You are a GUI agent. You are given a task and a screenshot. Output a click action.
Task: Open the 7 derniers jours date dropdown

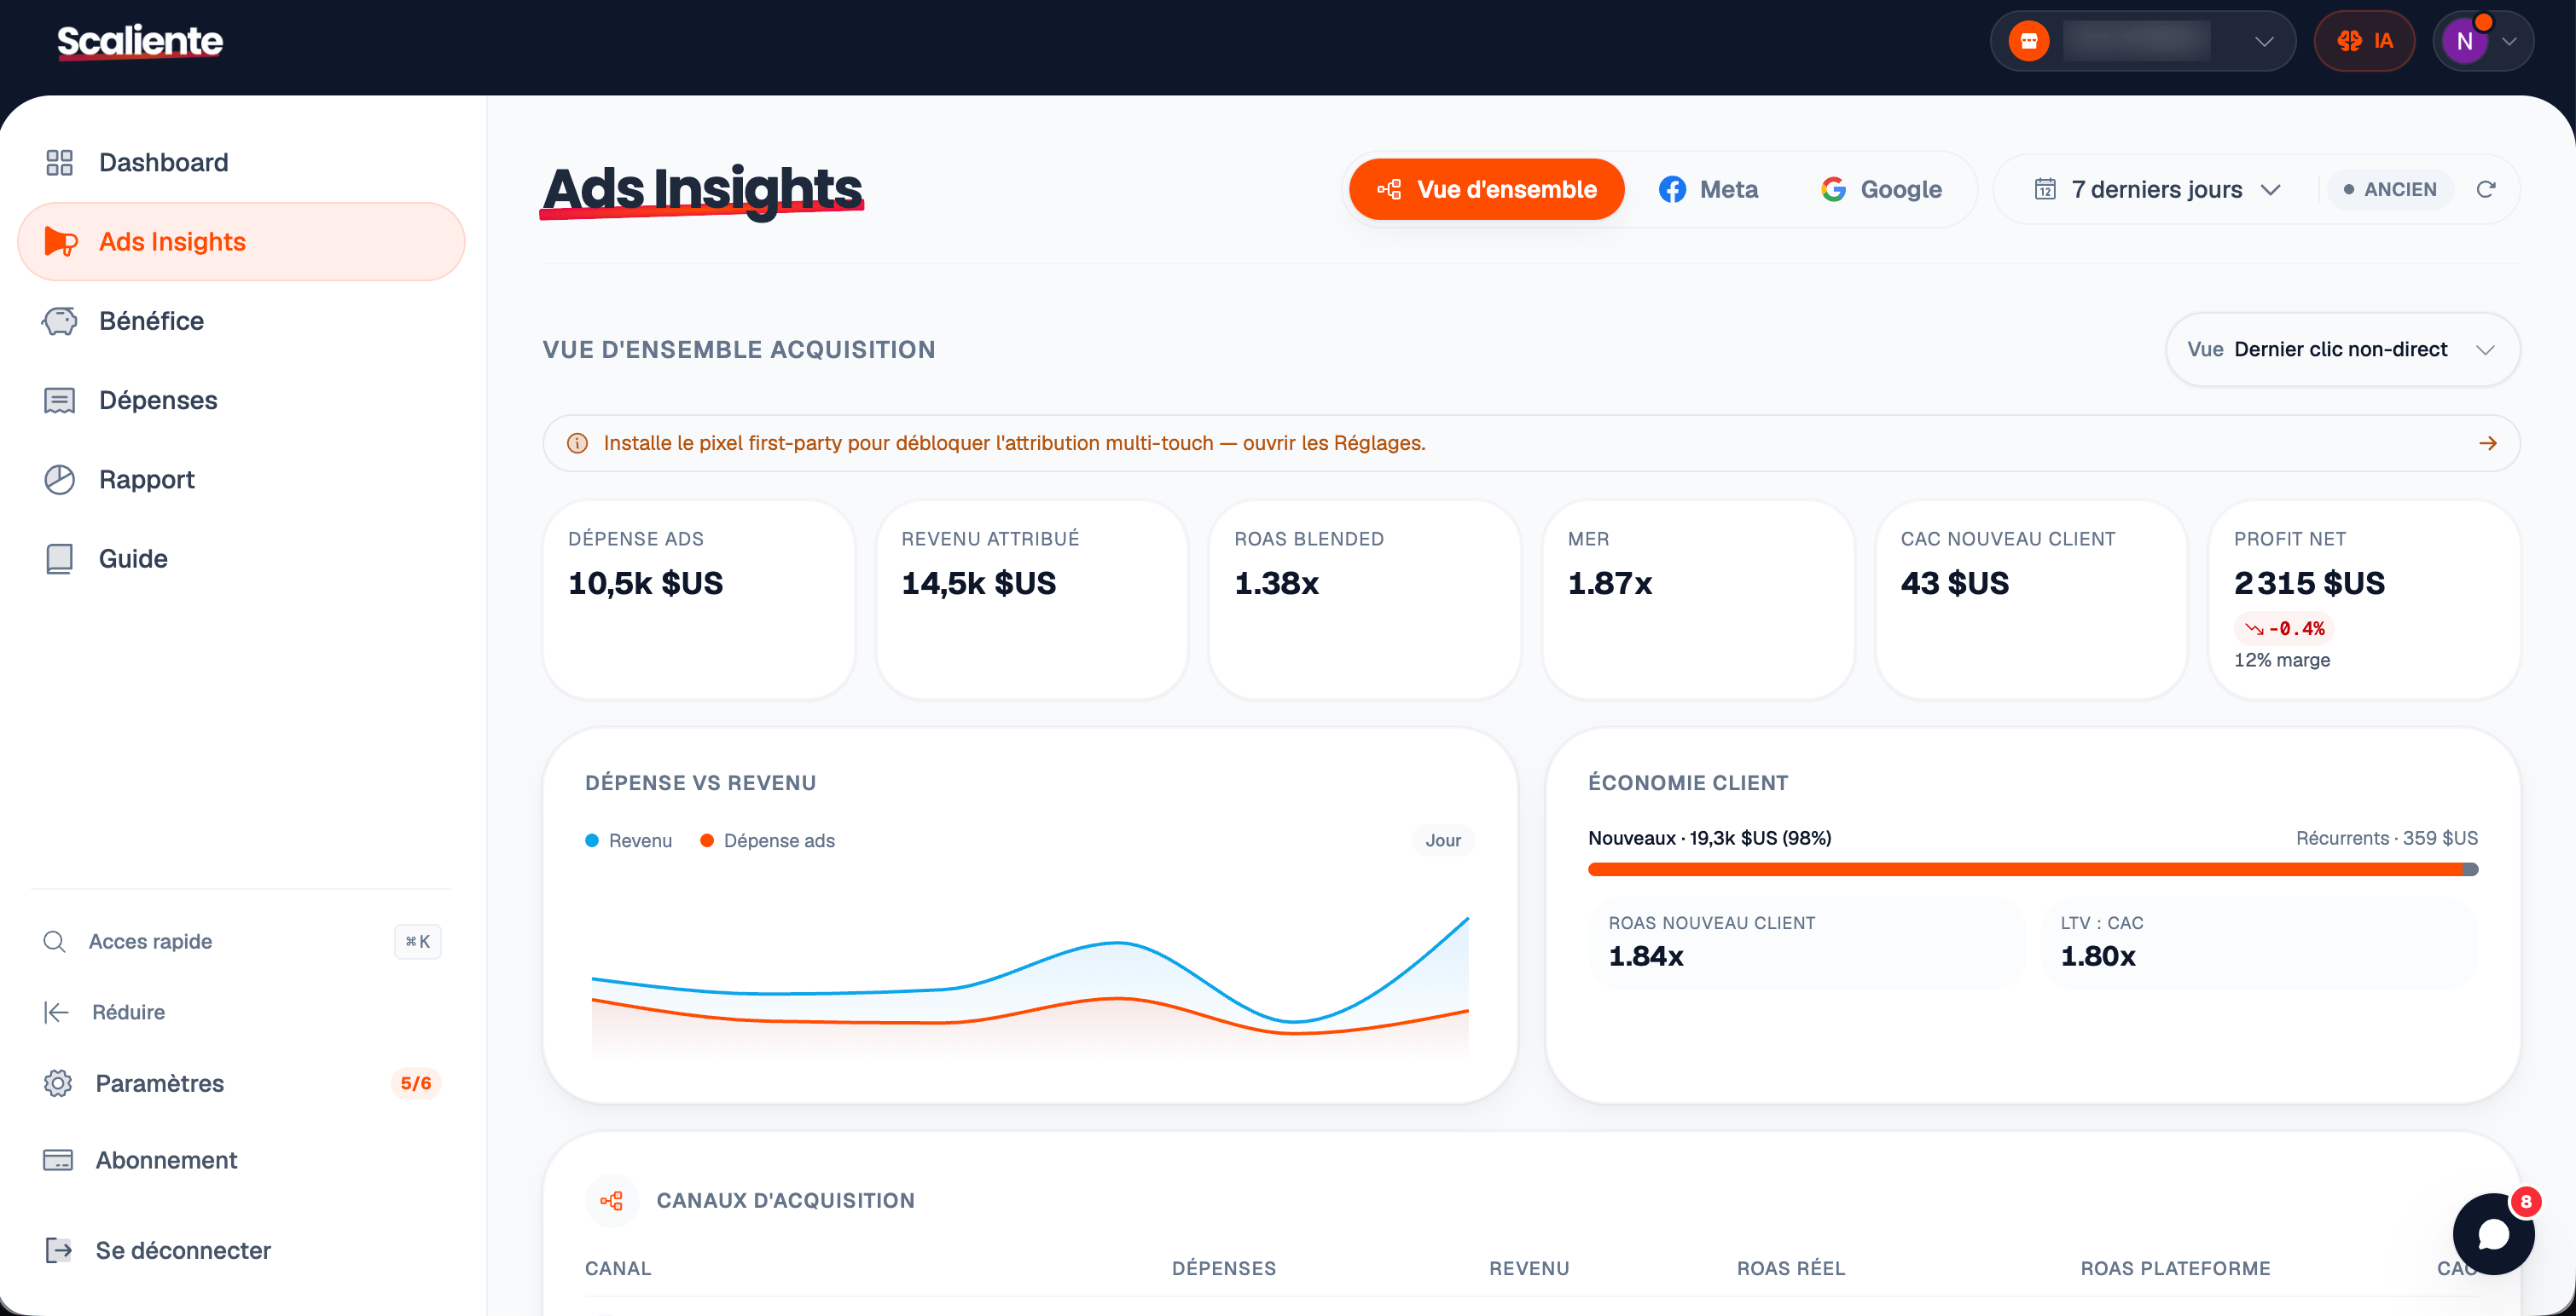(2158, 189)
